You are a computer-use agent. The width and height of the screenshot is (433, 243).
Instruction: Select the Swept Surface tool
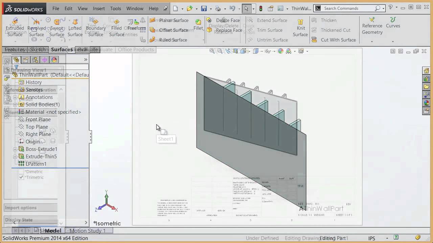pyautogui.click(x=57, y=28)
